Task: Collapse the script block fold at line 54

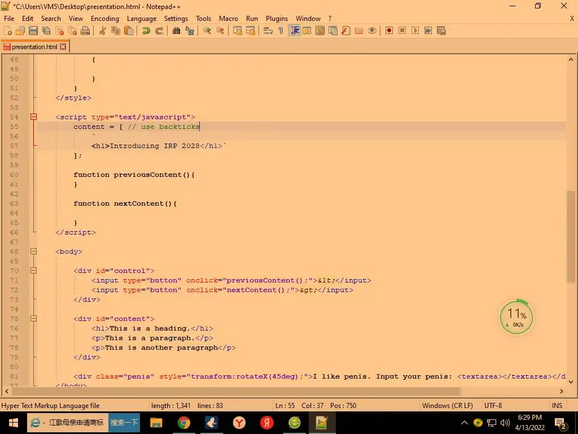Action: (x=33, y=117)
